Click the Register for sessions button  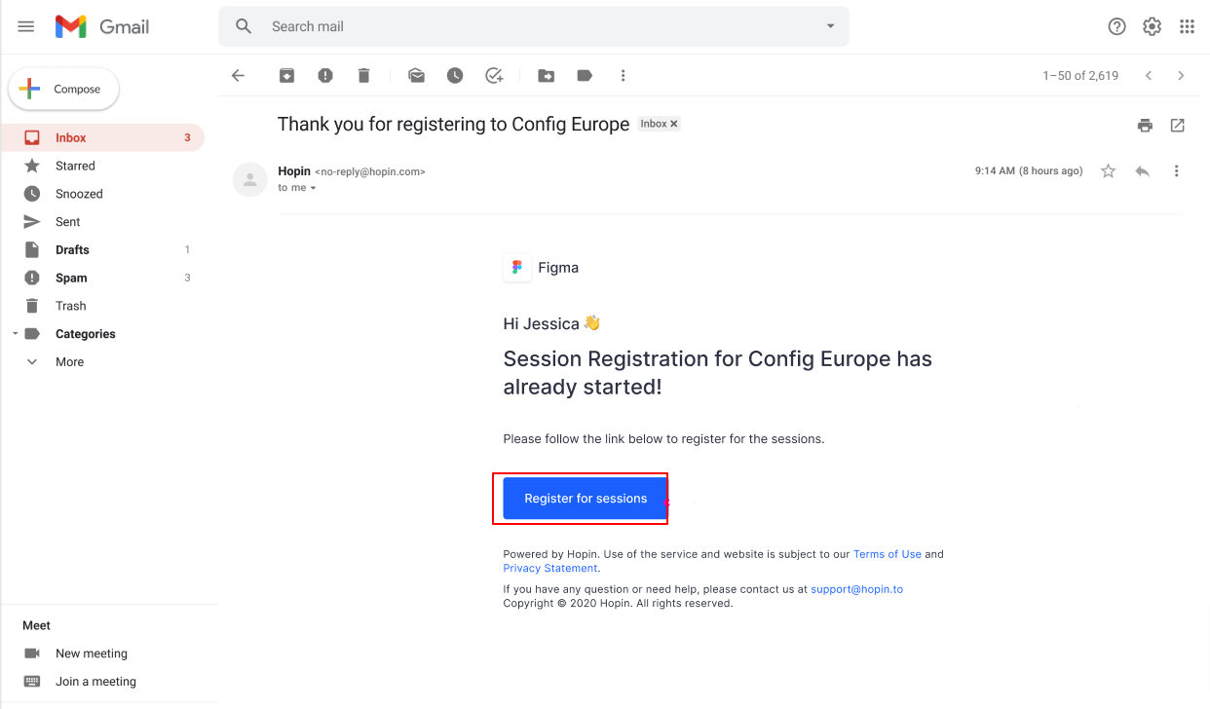click(x=586, y=499)
